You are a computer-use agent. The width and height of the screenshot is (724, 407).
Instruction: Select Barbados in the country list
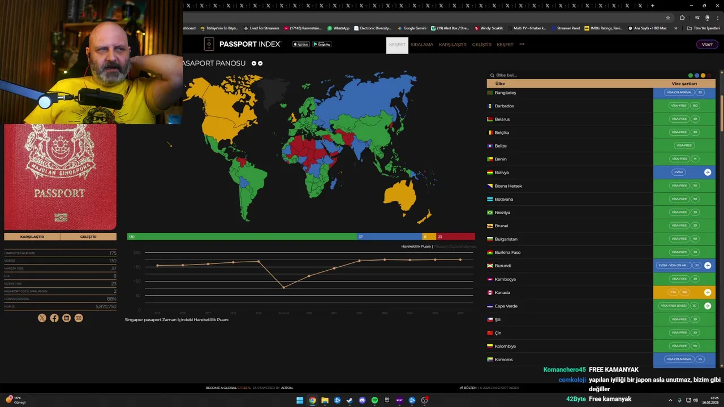[x=504, y=106]
